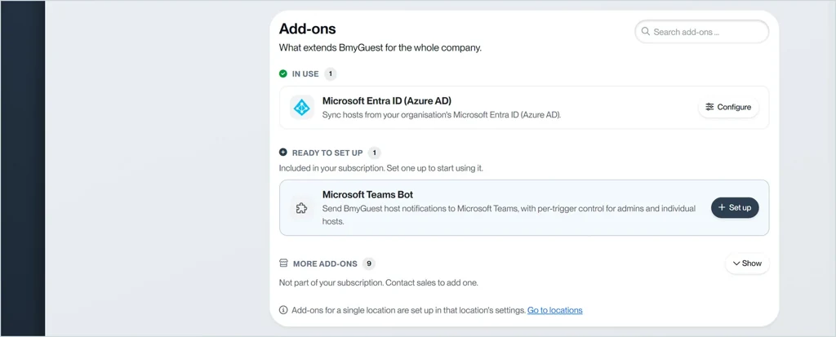Click the puzzle piece Teams Bot icon
The width and height of the screenshot is (836, 337).
pyautogui.click(x=302, y=208)
